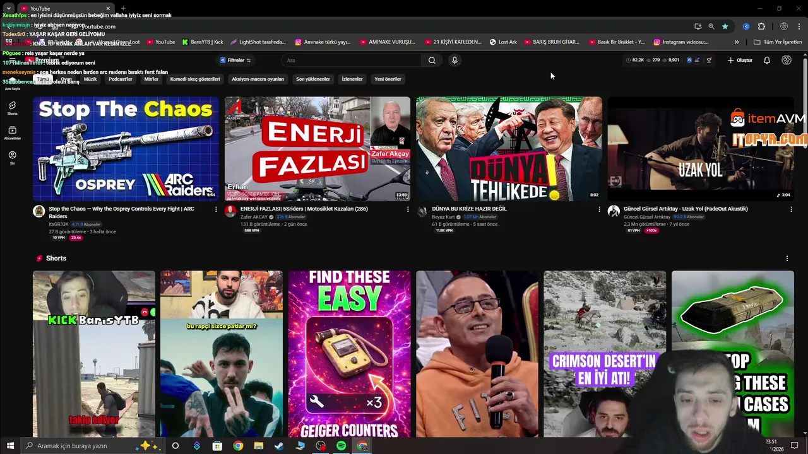The image size is (808, 454).
Task: Open Microsoft Store from the taskbar
Action: tap(217, 446)
